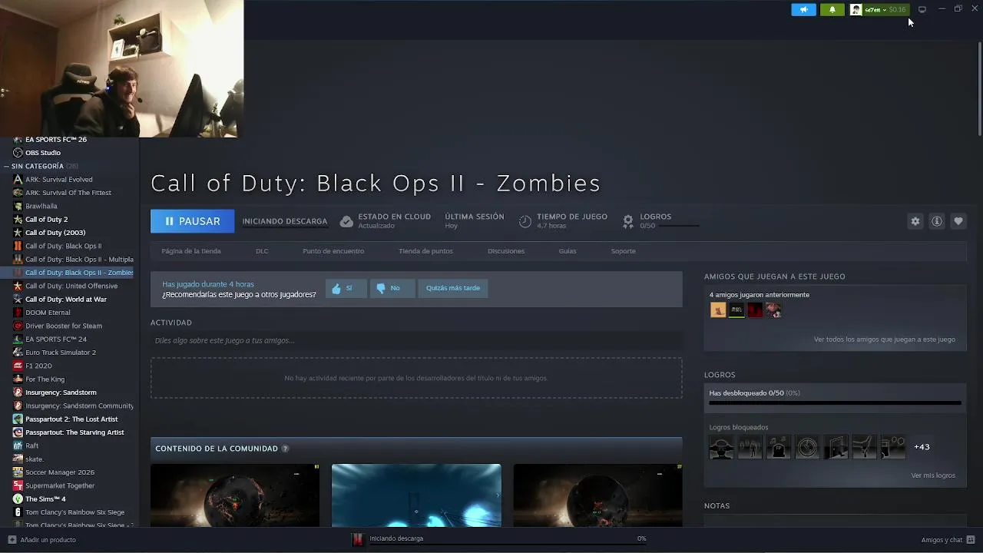Click the fourth friend avatar
The image size is (983, 553).
tap(773, 310)
